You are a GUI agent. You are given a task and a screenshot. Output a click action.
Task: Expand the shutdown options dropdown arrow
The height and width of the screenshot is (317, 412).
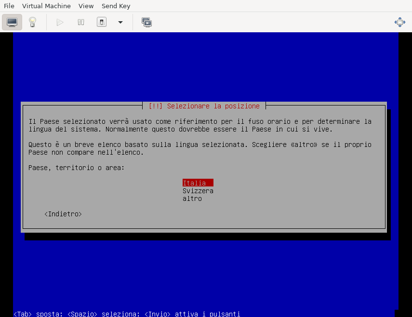[x=120, y=22]
